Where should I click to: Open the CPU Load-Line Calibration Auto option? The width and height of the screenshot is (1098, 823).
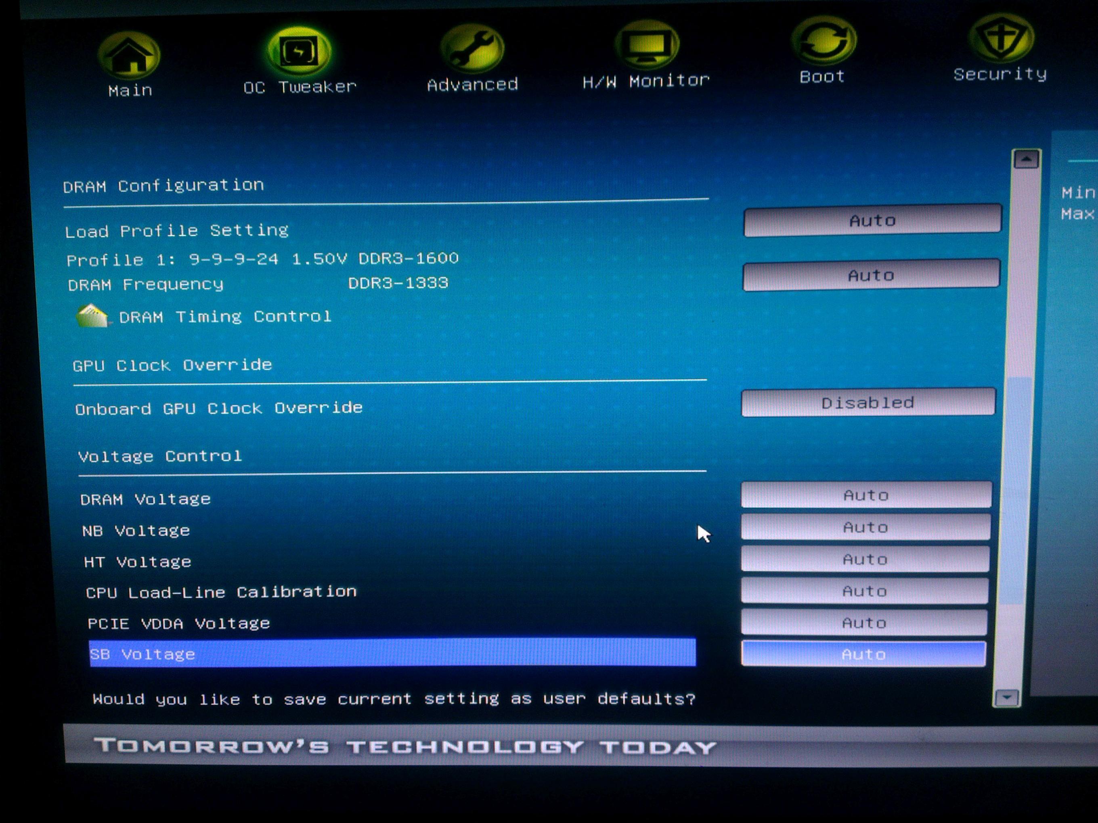864,591
